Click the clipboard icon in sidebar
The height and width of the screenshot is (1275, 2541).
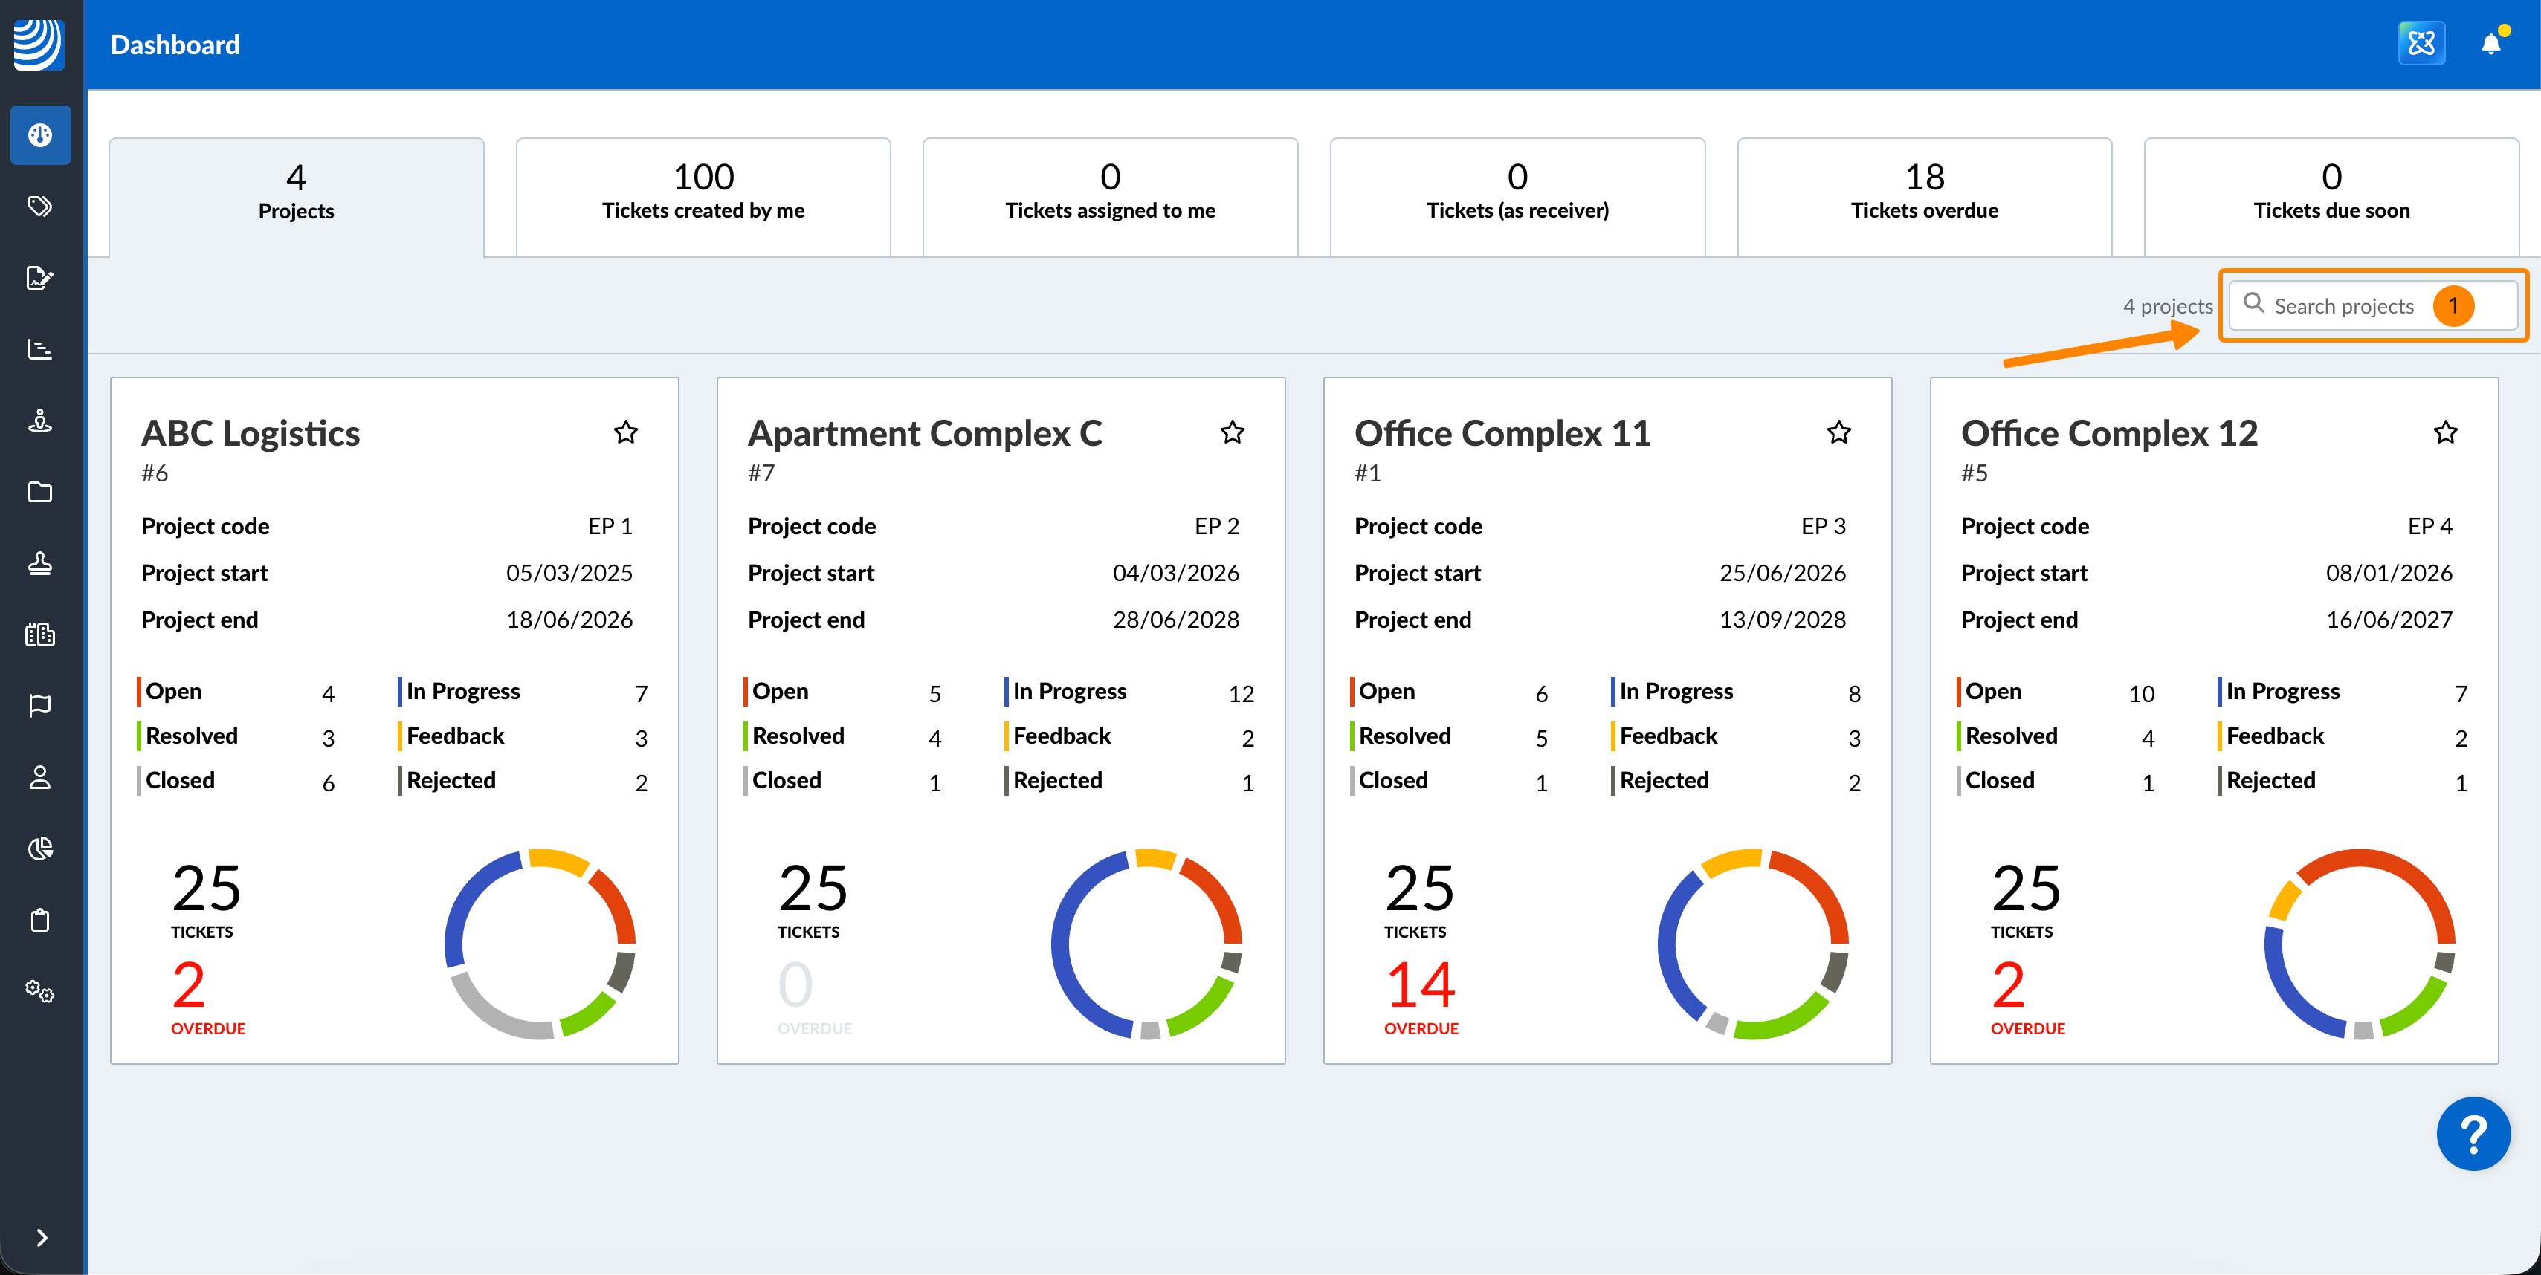point(39,920)
